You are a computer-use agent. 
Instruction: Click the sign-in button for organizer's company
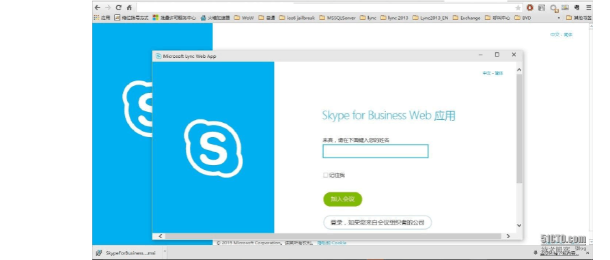pos(377,222)
